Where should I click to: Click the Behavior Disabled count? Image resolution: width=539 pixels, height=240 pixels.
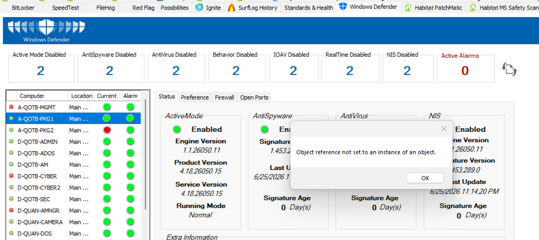click(236, 71)
